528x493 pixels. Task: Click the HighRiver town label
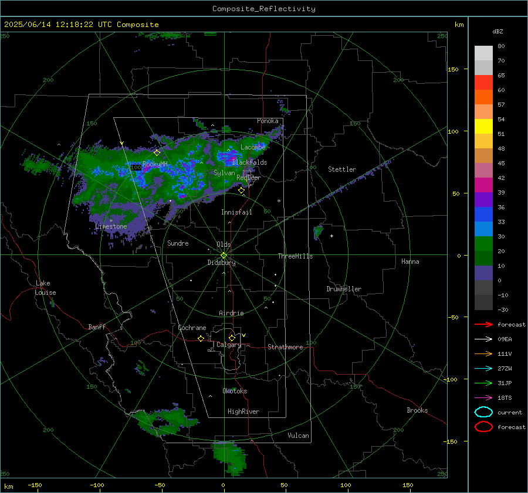coord(243,412)
